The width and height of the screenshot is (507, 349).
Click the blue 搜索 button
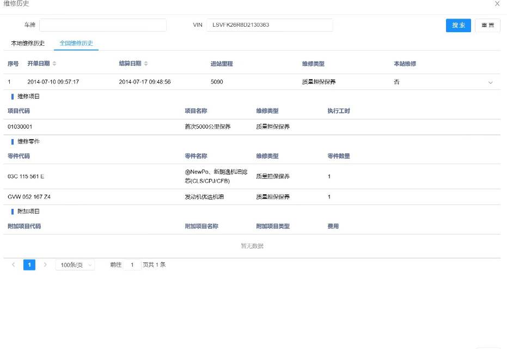(x=458, y=25)
